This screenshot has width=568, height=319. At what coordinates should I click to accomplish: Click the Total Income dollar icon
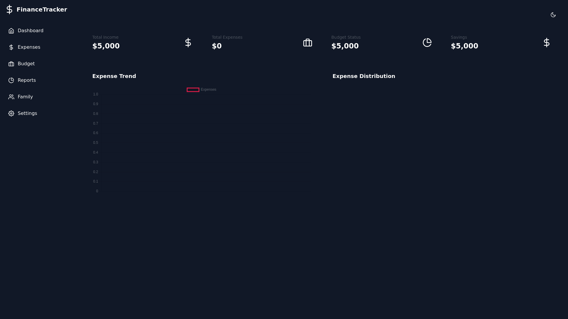point(188,43)
